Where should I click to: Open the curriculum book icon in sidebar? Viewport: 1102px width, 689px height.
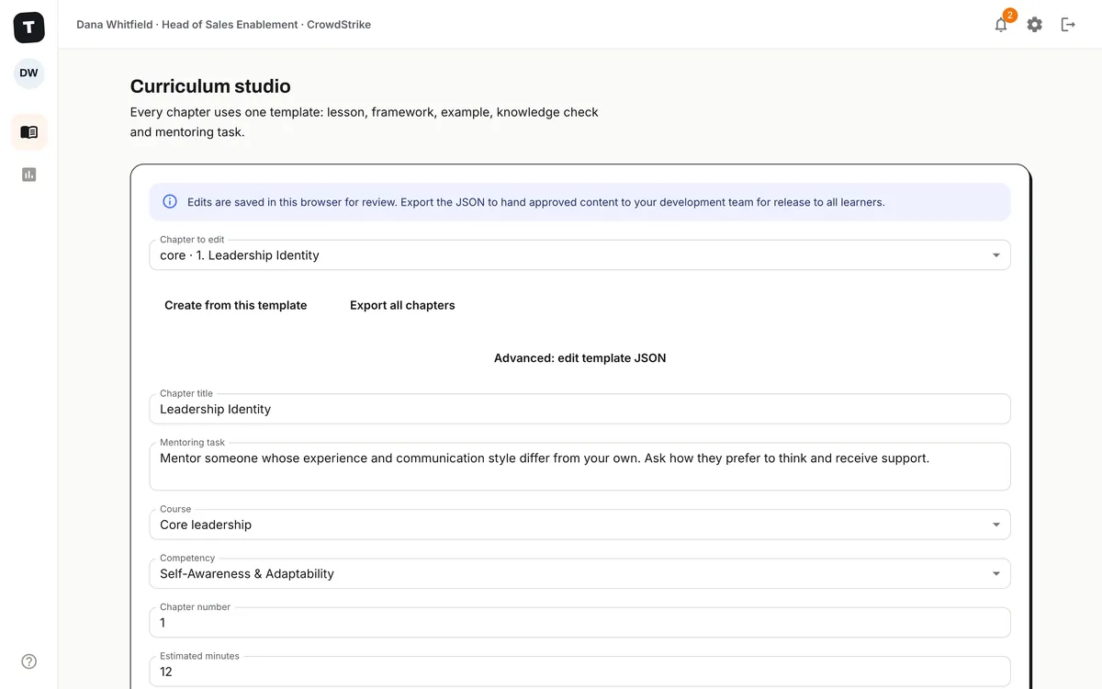[28, 132]
